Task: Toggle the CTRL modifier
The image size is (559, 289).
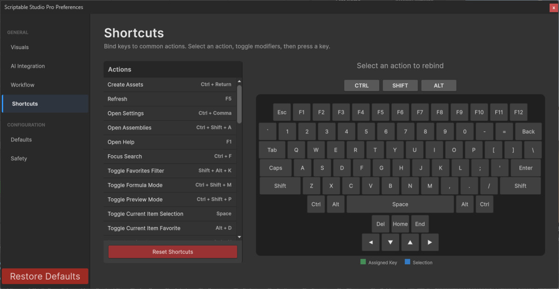Action: click(x=361, y=85)
